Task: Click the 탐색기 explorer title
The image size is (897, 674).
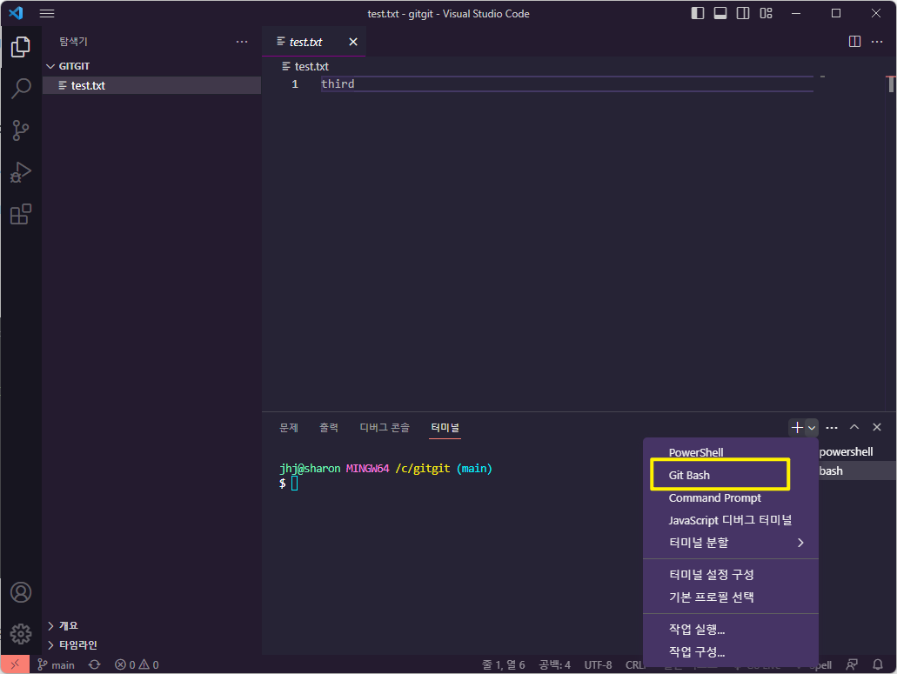Action: click(x=73, y=42)
